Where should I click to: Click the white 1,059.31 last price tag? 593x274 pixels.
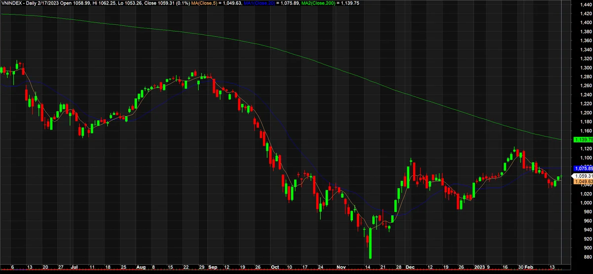pos(582,176)
